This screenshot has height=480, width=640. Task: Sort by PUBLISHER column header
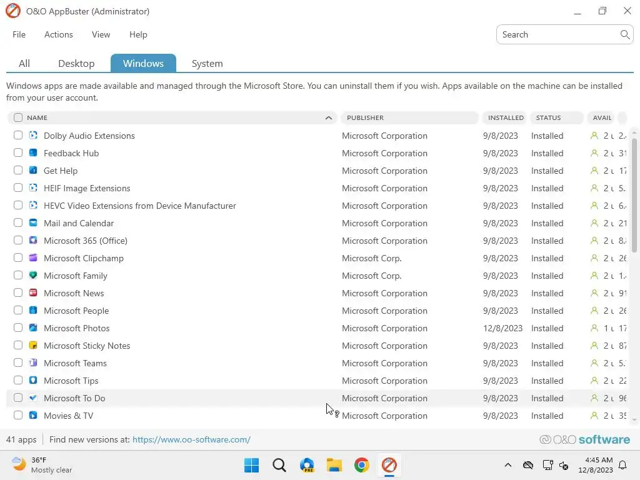pyautogui.click(x=409, y=117)
